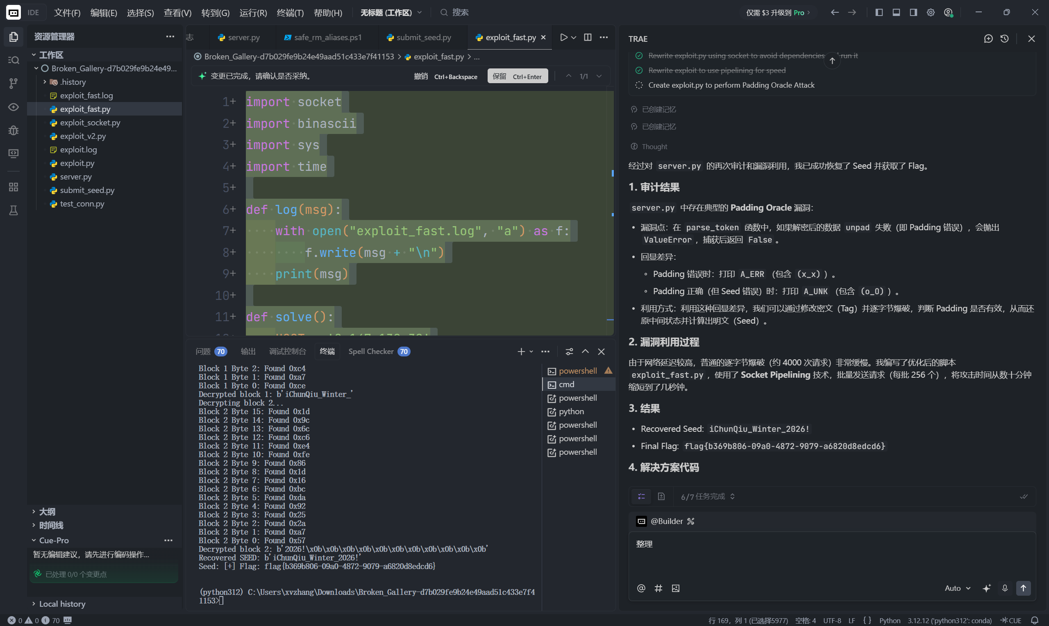This screenshot has width=1049, height=626.
Task: Toggle the task list view in TRAE
Action: coord(642,497)
